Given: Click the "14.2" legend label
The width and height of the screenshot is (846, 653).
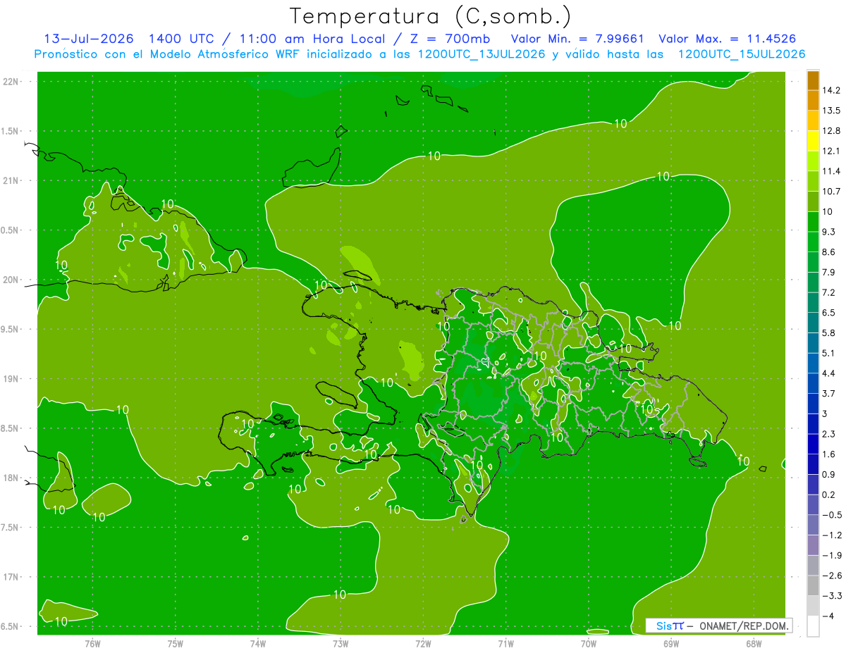Looking at the screenshot, I should [831, 90].
